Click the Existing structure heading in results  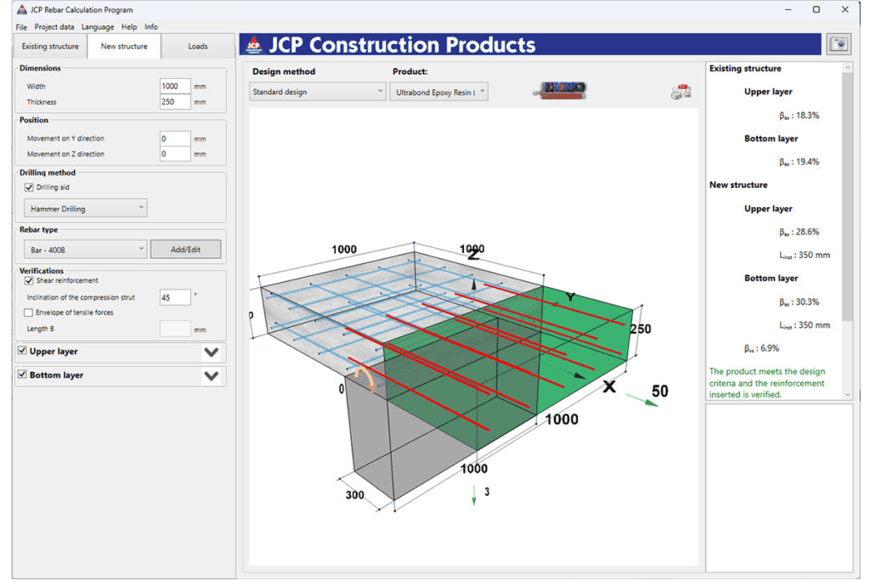pyautogui.click(x=745, y=68)
